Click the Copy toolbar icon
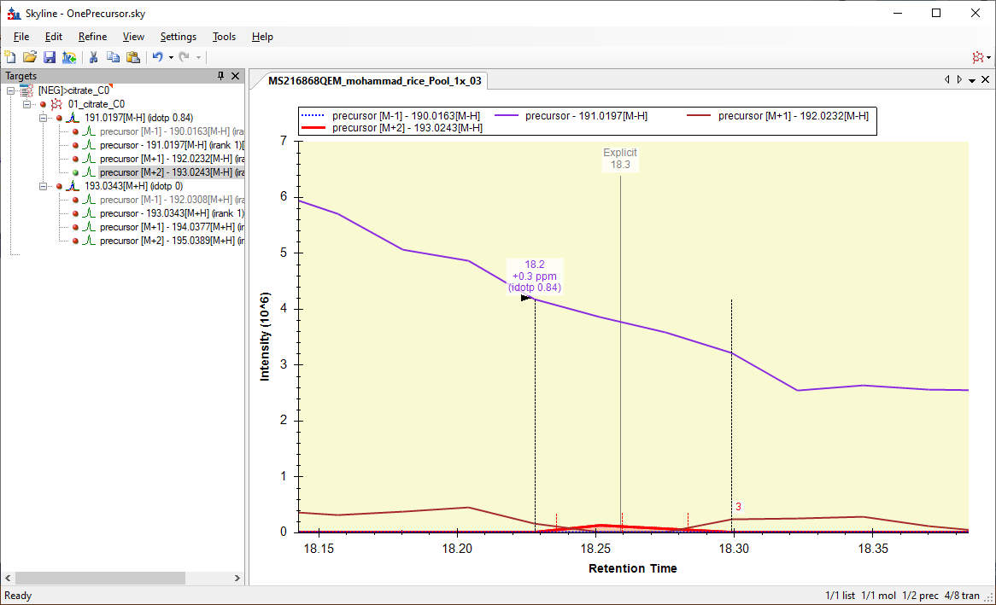The width and height of the screenshot is (996, 605). [x=113, y=57]
